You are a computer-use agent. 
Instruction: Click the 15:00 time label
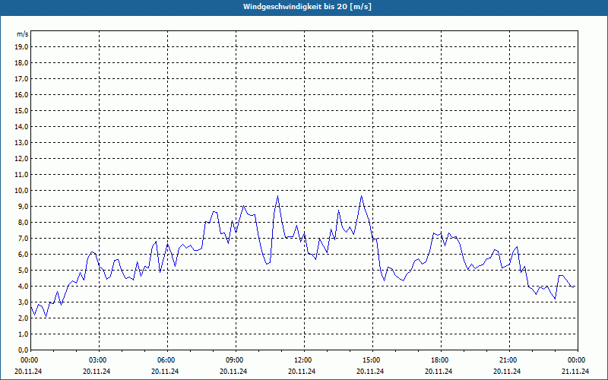click(372, 360)
